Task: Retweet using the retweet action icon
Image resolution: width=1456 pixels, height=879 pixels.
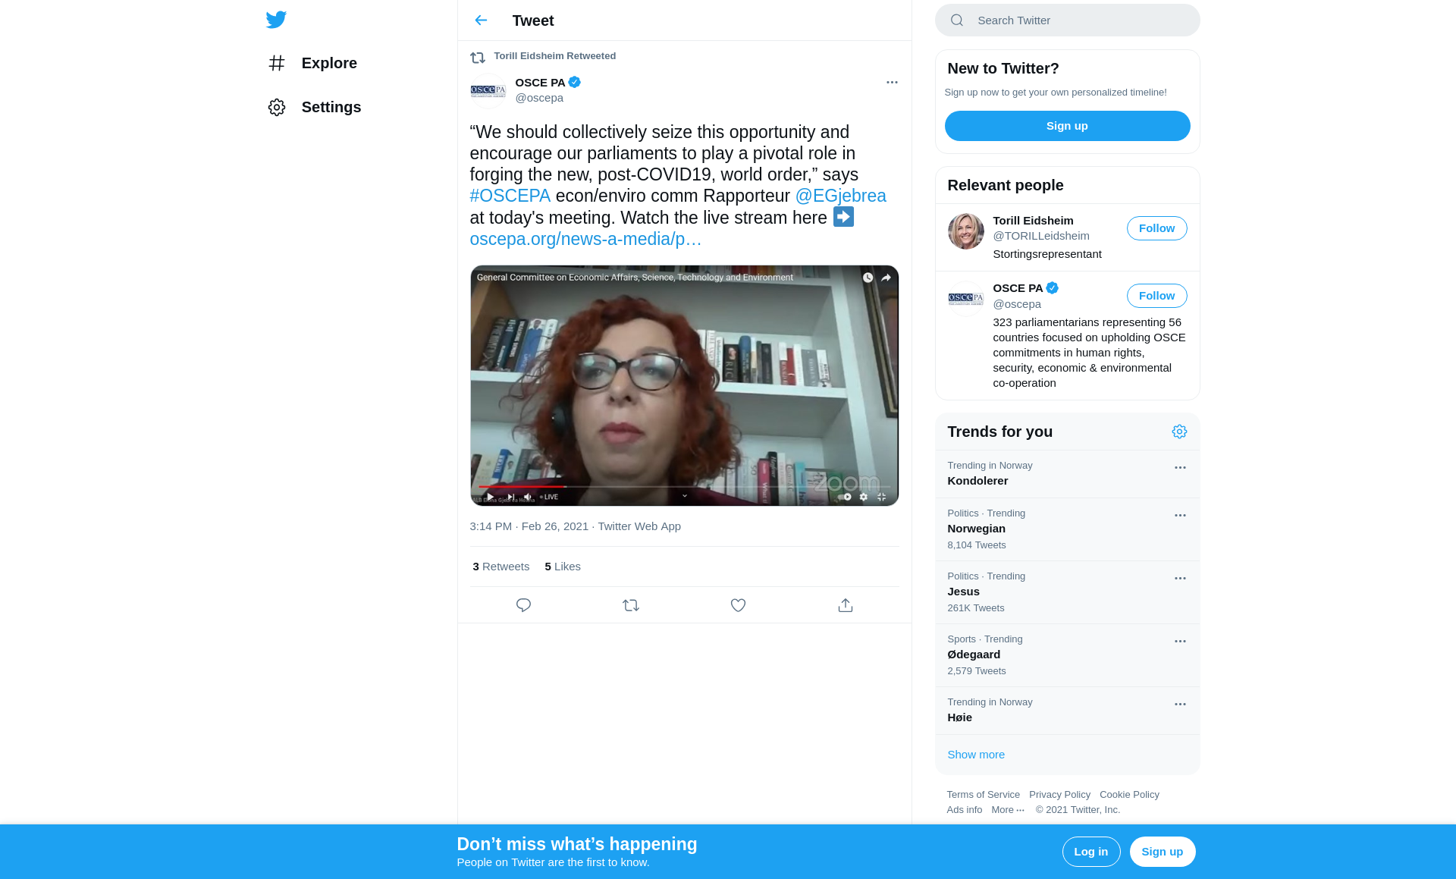Action: 631,605
